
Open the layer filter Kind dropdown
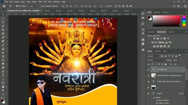click(x=153, y=56)
